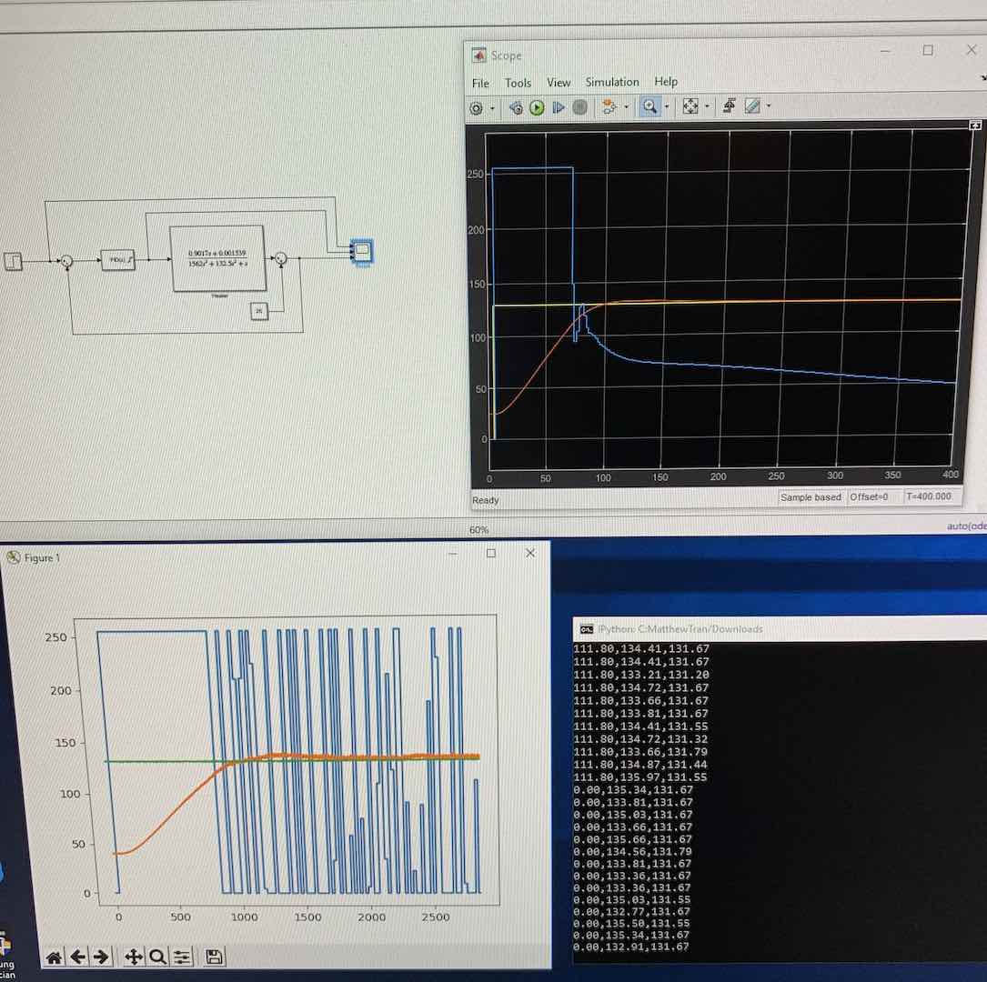Select the Pan axes tool in Figure 1
The height and width of the screenshot is (982, 987).
(133, 957)
